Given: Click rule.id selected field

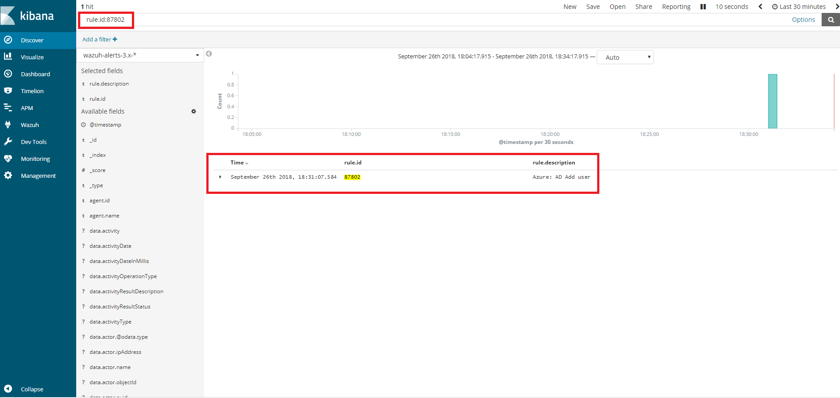Looking at the screenshot, I should click(x=98, y=99).
